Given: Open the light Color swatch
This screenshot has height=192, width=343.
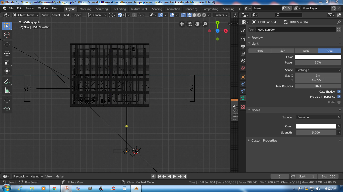Looking at the screenshot, I should pos(318,57).
